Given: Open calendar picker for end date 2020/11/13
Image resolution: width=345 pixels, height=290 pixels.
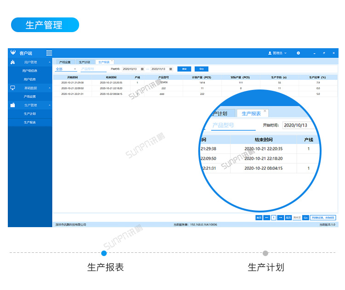Looking at the screenshot, I should [x=171, y=69].
